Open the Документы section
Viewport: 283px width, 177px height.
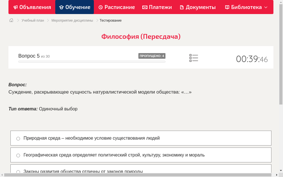pyautogui.click(x=198, y=7)
